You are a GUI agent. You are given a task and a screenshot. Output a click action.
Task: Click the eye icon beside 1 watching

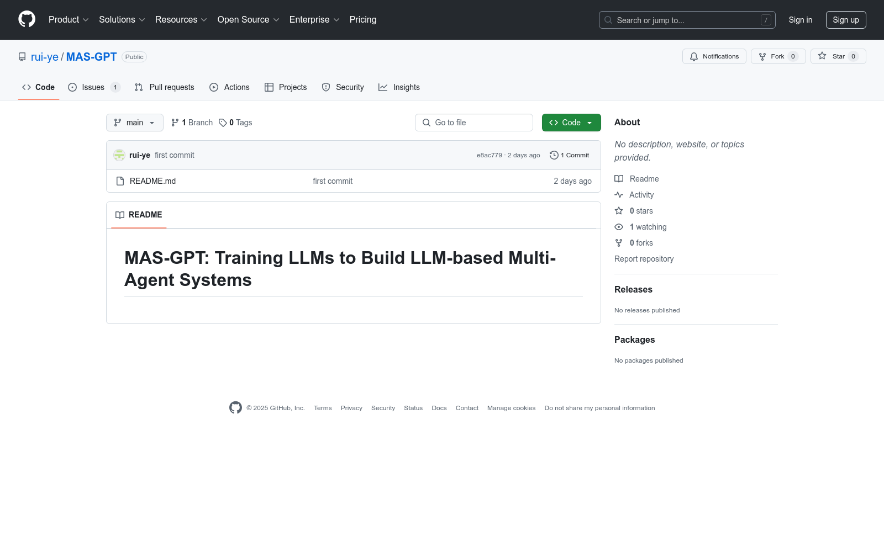click(619, 227)
